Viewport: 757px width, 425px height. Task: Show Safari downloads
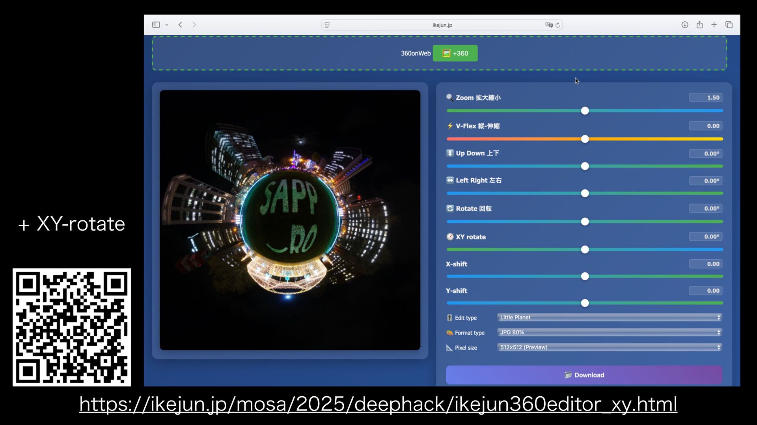[685, 25]
